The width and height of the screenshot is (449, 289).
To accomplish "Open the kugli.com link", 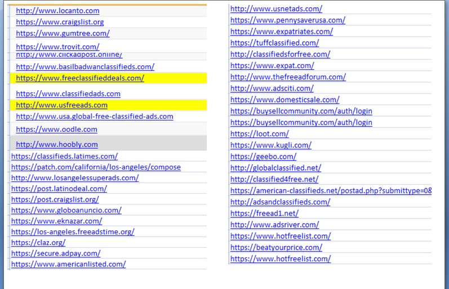I will coord(270,145).
